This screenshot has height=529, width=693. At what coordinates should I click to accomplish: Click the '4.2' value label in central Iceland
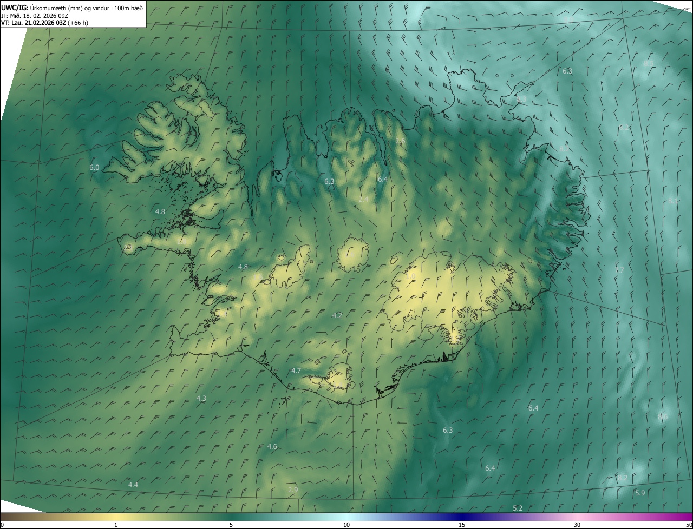[x=337, y=315]
